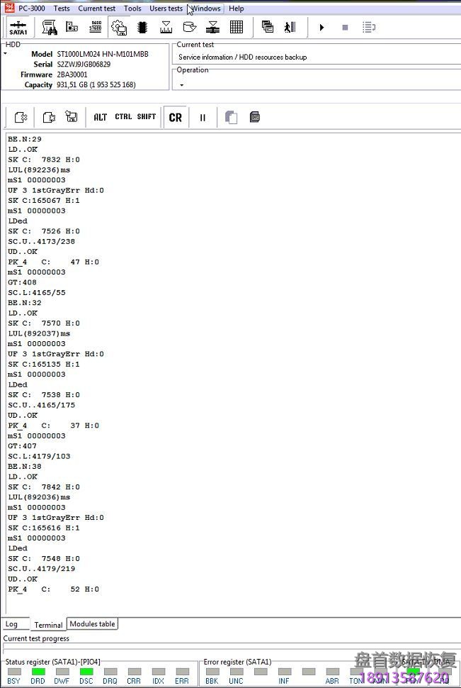
Task: Switch to the Modules table tab
Action: (92, 624)
